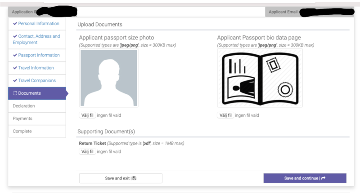Click the loading spinner icon beside Documents
Image resolution: width=360 pixels, height=193 pixels.
click(x=15, y=93)
